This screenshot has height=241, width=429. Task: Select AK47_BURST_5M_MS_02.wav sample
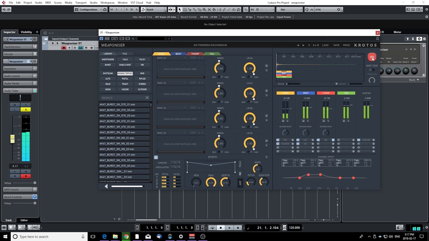(124, 144)
